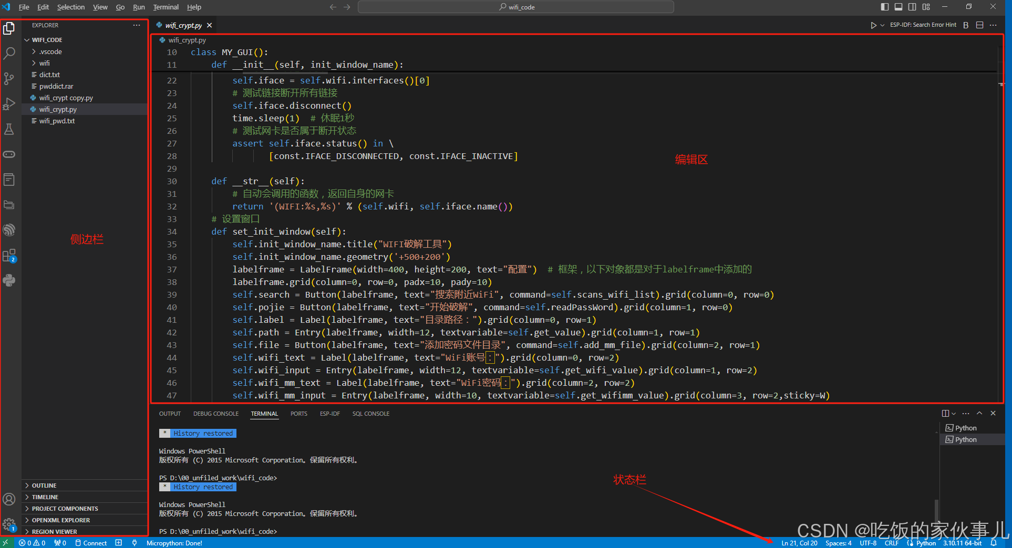Open the Terminal menu

(x=165, y=7)
